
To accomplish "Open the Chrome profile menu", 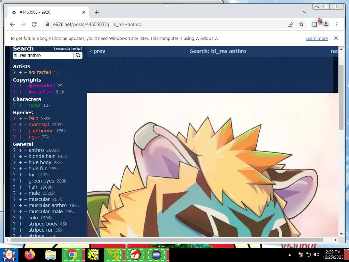I will pos(325,24).
